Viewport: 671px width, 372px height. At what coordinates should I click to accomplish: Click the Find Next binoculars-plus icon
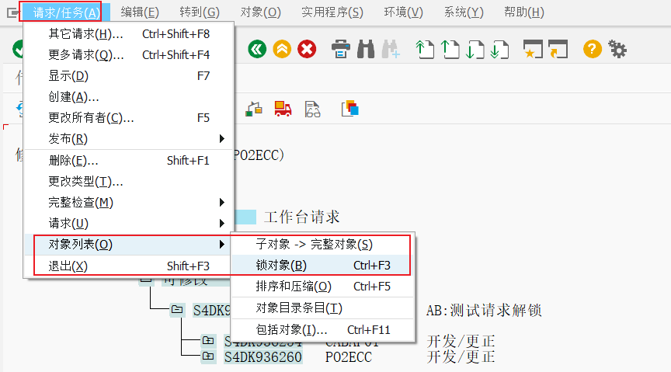tap(391, 49)
